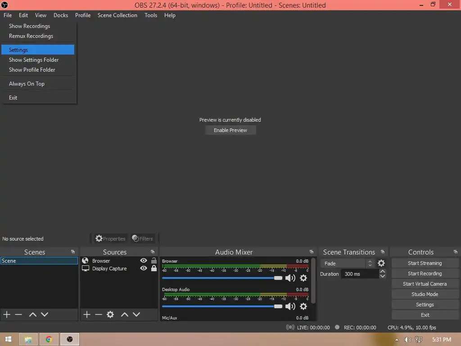Open Settings from the Controls panel
This screenshot has height=346, width=461.
click(425, 305)
